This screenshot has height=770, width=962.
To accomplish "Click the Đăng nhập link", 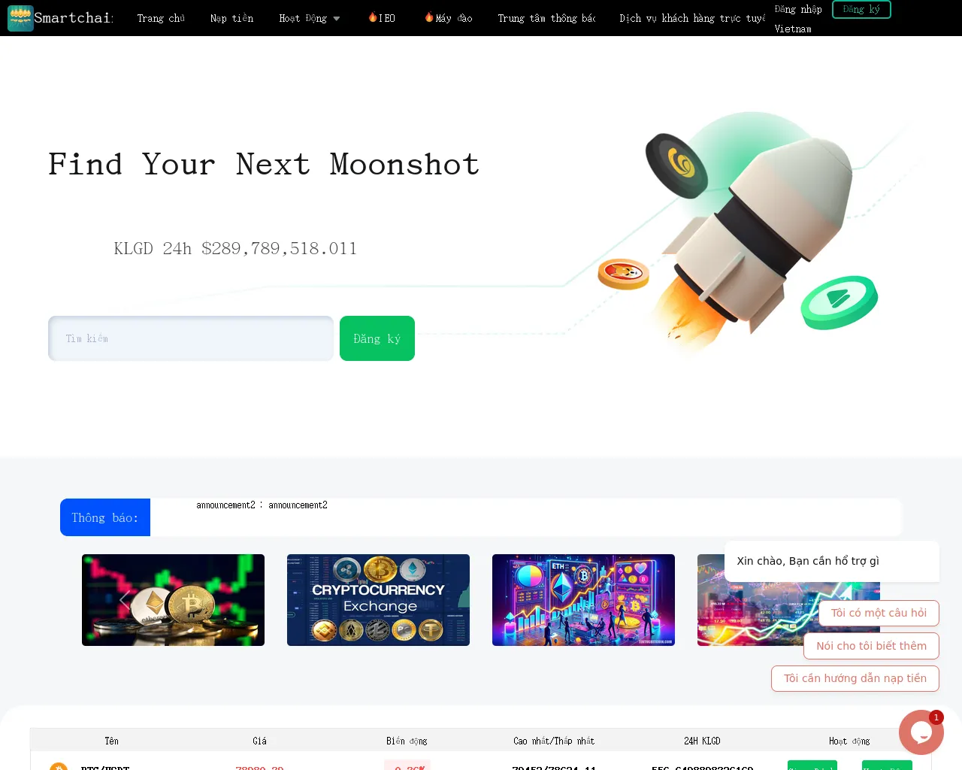I will (x=798, y=9).
